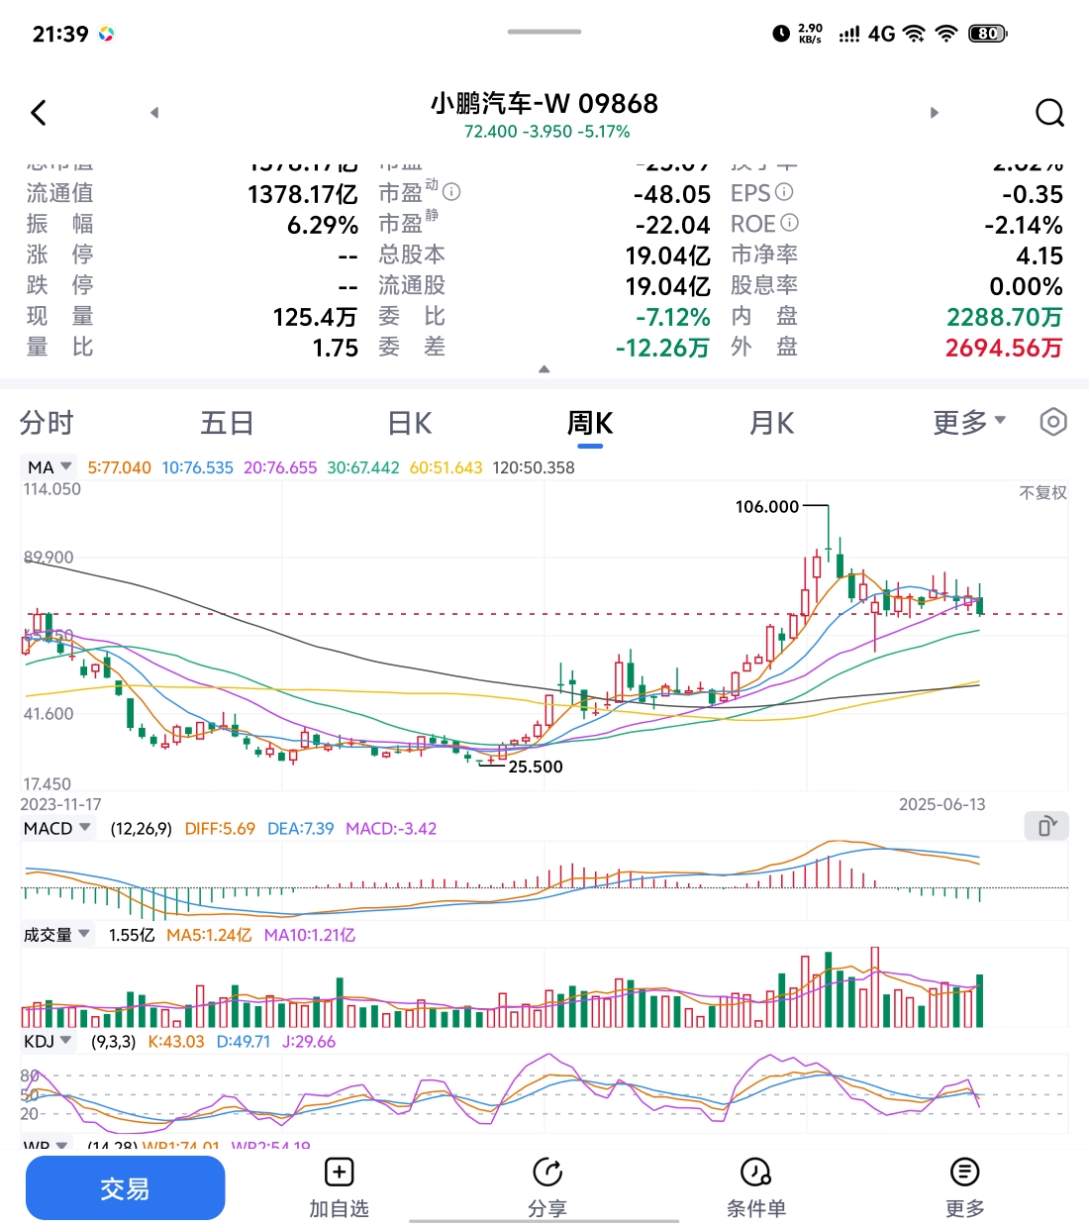Tap the stock title 小鹏汽车-W 09868

pos(544,103)
